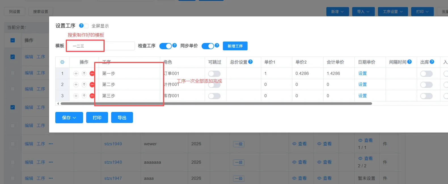Expand the 工序设置 dropdown menu
This screenshot has width=448, height=184.
393,12
